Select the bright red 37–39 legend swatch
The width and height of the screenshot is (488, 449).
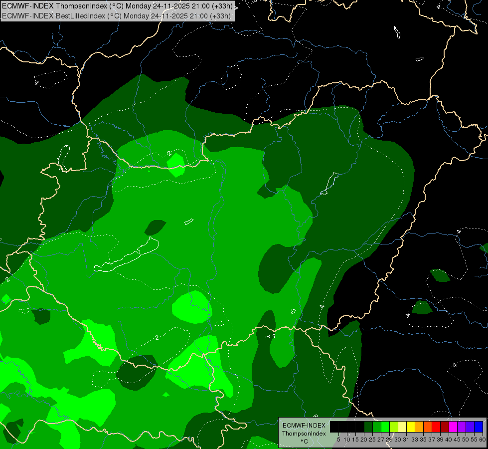[x=436, y=427]
